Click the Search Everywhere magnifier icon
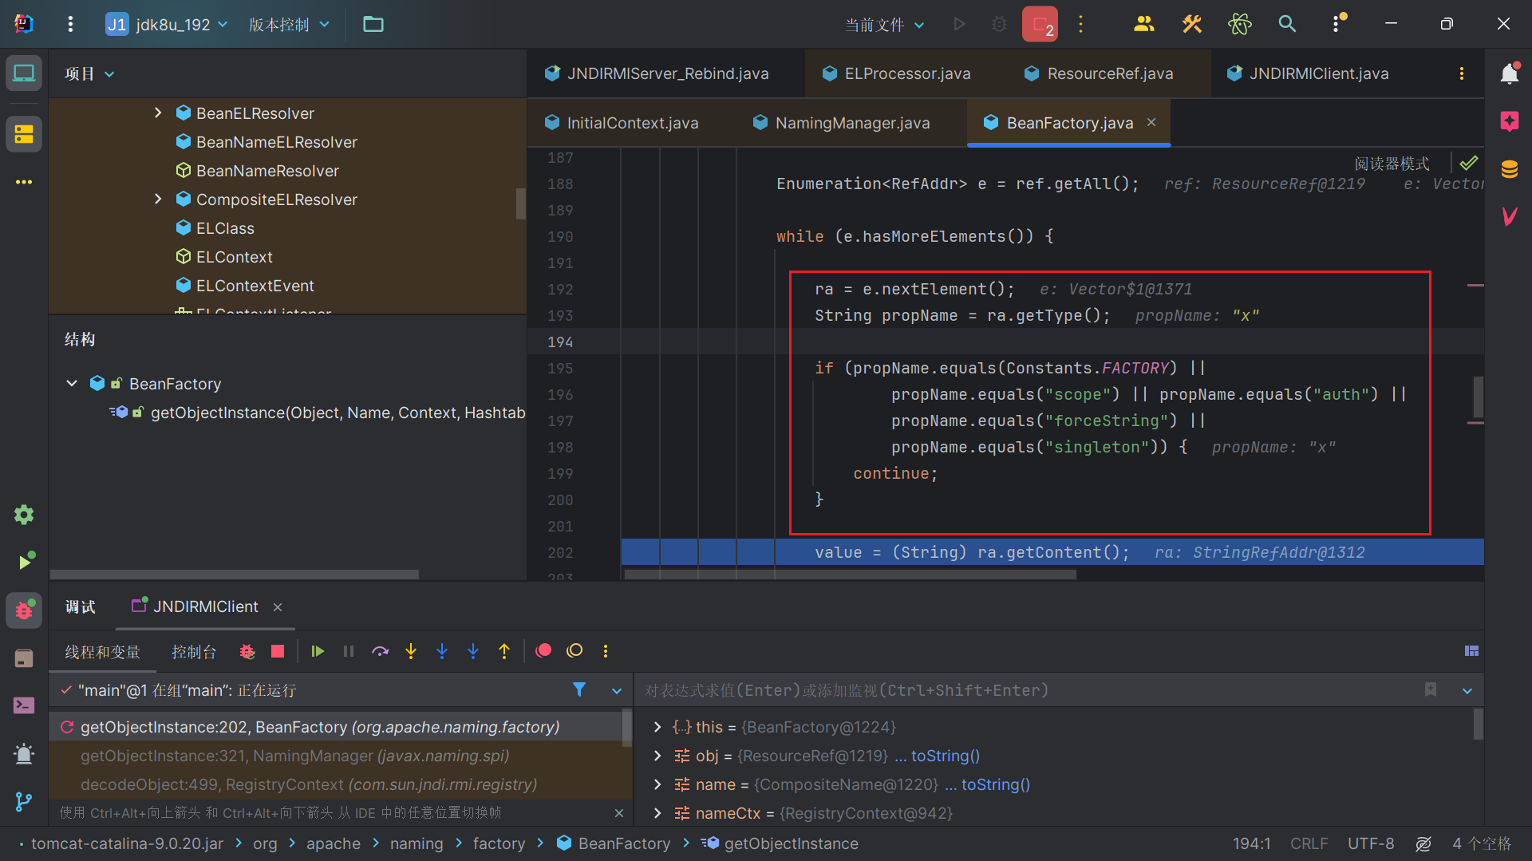This screenshot has width=1532, height=861. pyautogui.click(x=1287, y=24)
